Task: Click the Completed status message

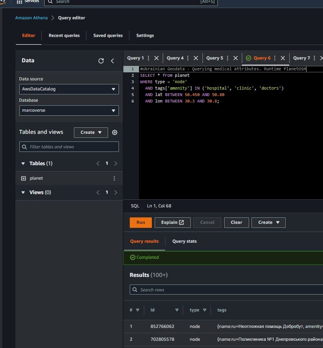Action: (x=144, y=258)
